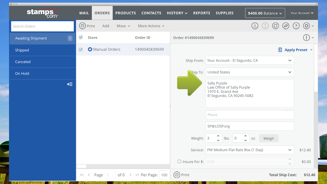The height and width of the screenshot is (184, 327).
Task: Click the refresh orders icon
Action: [275, 26]
